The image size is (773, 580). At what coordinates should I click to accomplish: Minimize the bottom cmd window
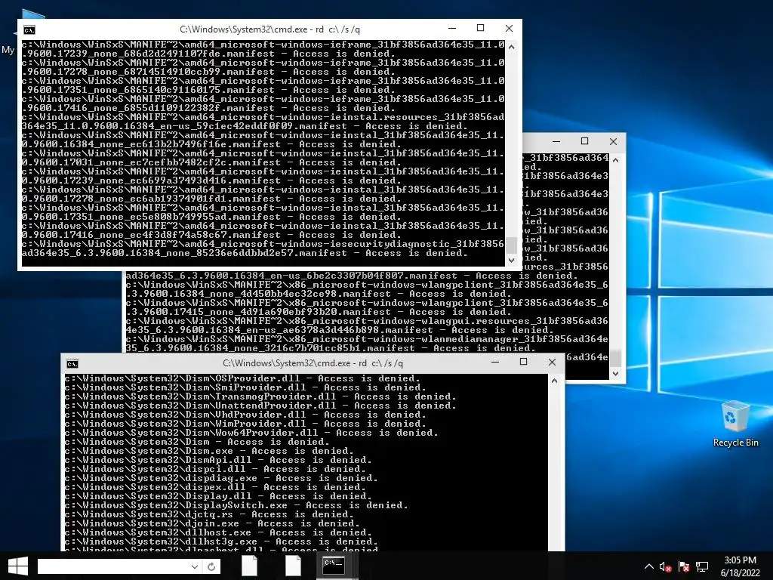pyautogui.click(x=495, y=362)
